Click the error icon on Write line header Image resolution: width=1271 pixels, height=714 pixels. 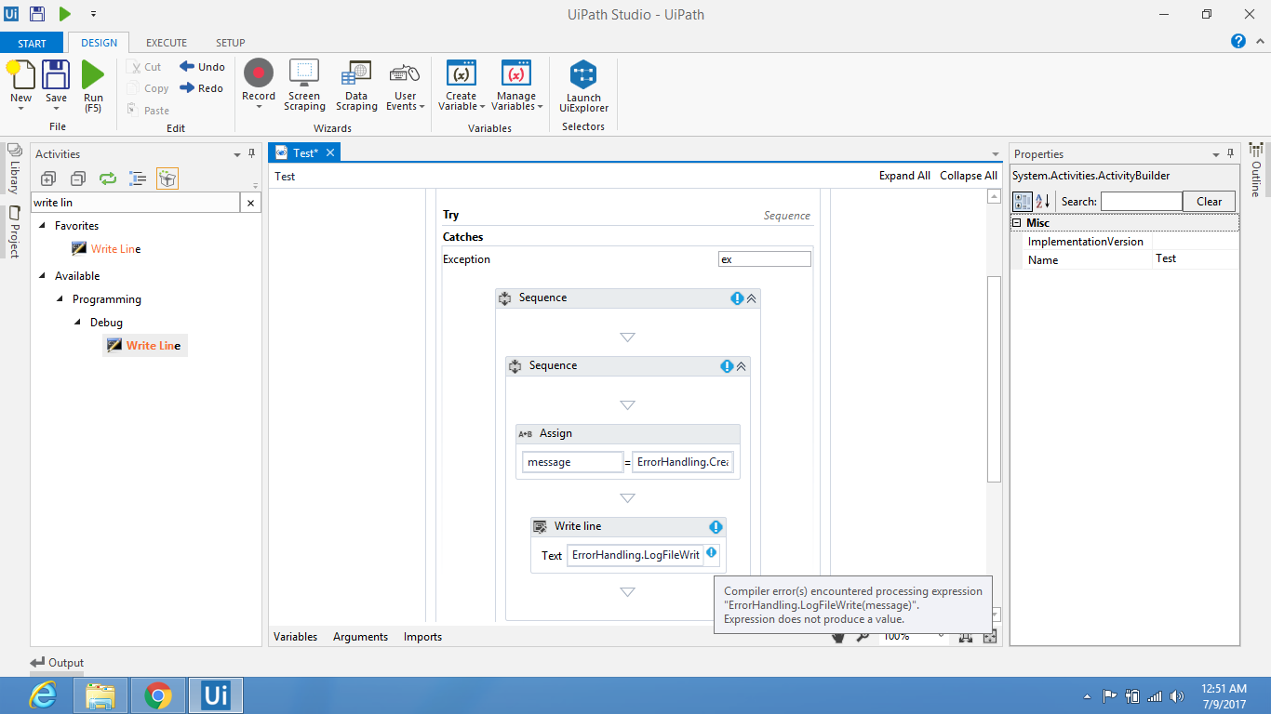716,527
